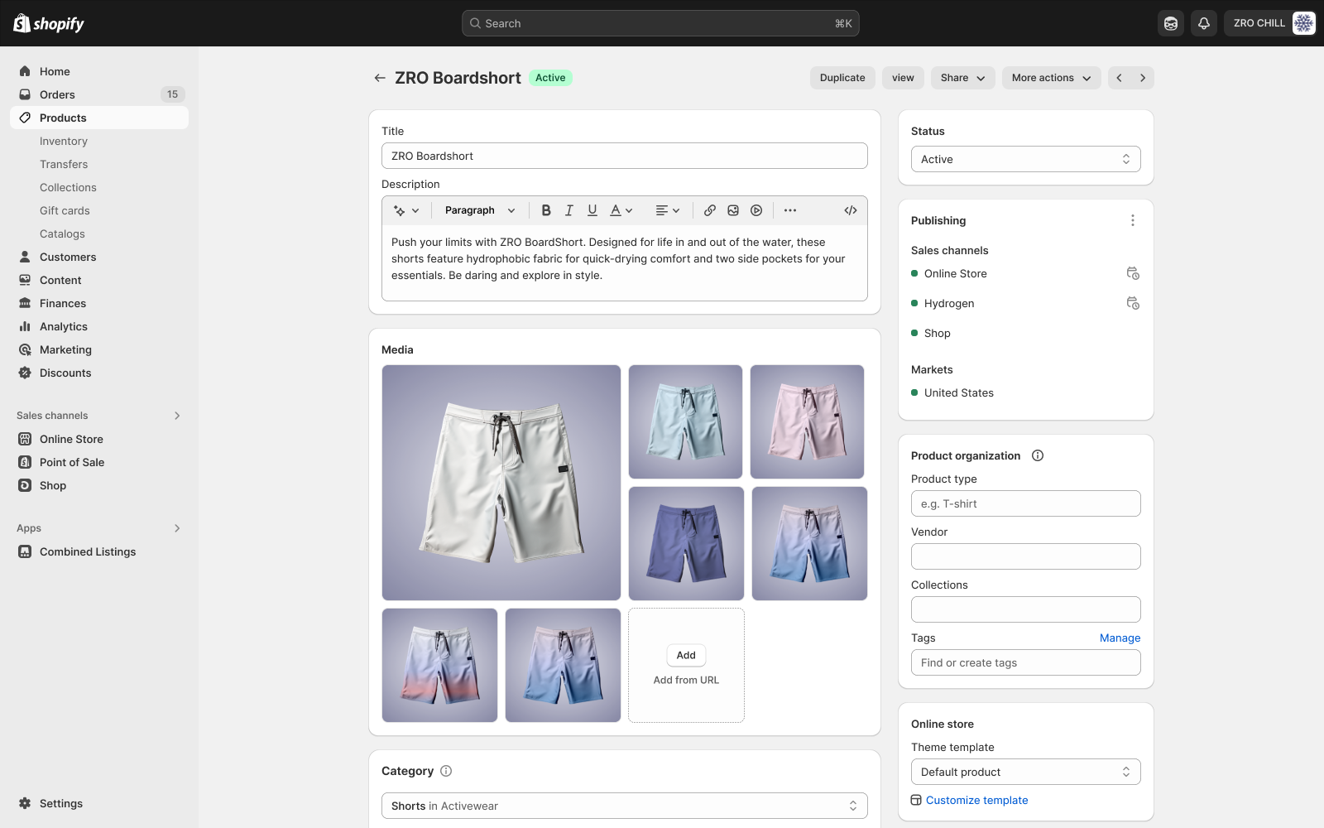Open Collections in the sidebar
This screenshot has height=828, width=1324.
pos(99,187)
